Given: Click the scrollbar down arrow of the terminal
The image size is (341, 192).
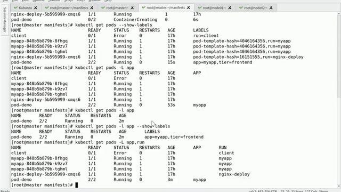Looking at the screenshot, I should pyautogui.click(x=339, y=186).
